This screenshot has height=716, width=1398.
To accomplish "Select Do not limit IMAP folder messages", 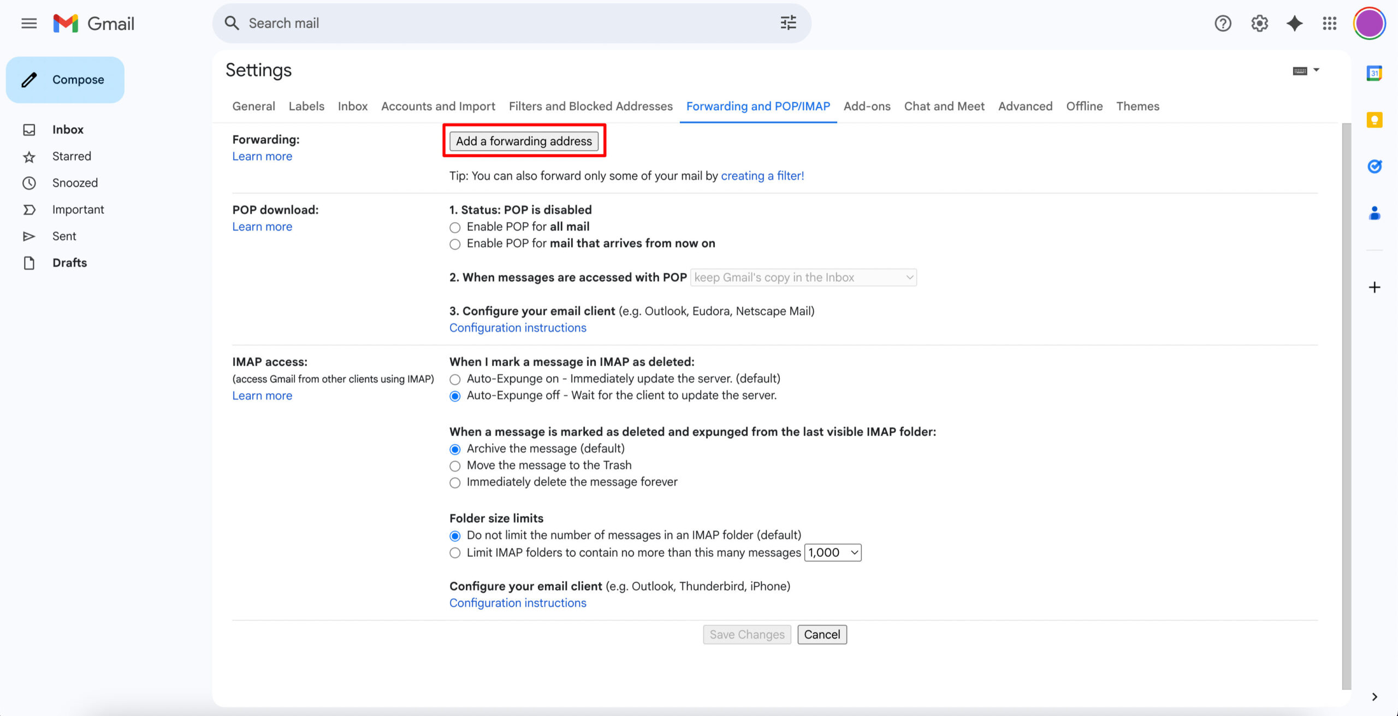I will point(455,536).
